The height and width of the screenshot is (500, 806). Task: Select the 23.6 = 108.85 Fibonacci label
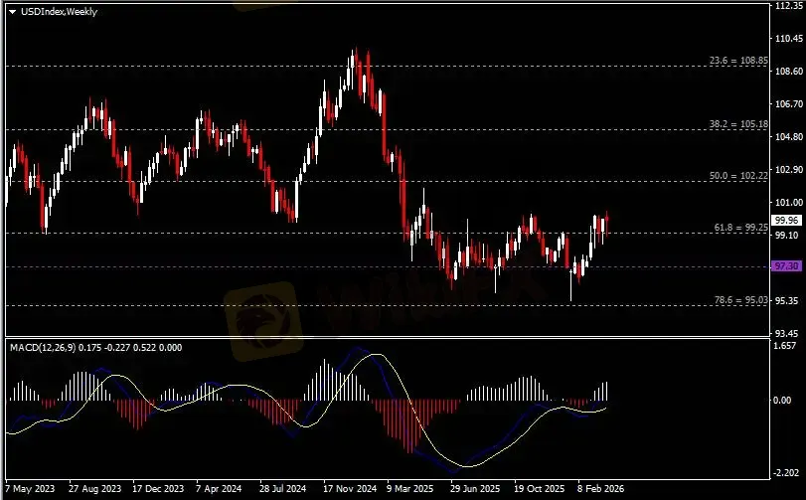point(738,61)
